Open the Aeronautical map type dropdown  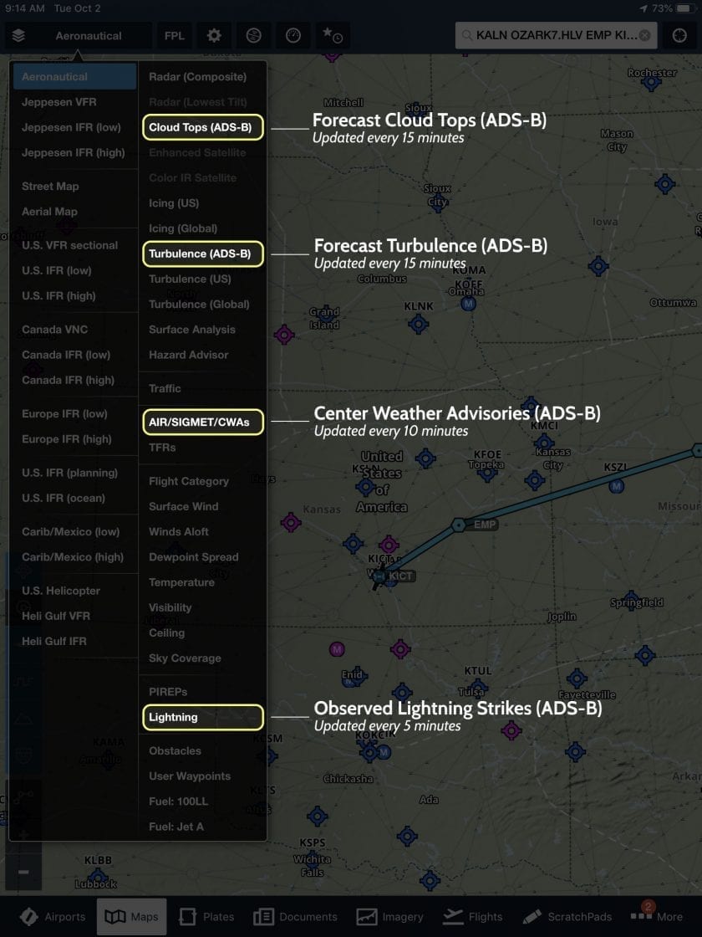(x=87, y=35)
